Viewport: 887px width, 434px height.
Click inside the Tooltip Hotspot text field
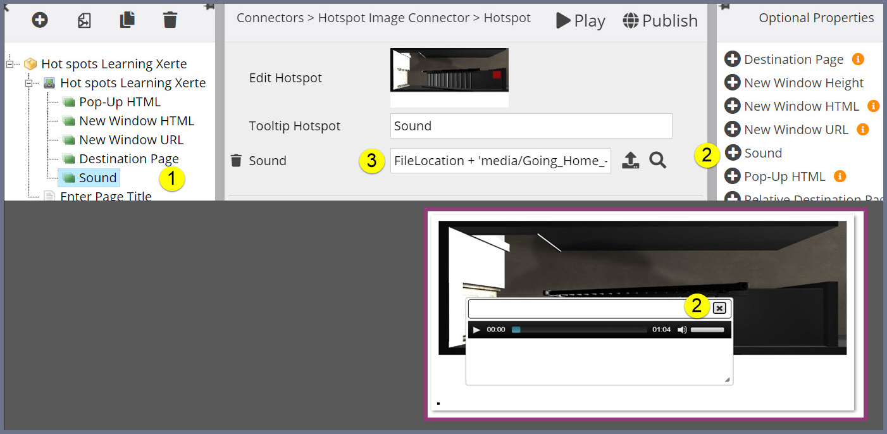(x=530, y=126)
